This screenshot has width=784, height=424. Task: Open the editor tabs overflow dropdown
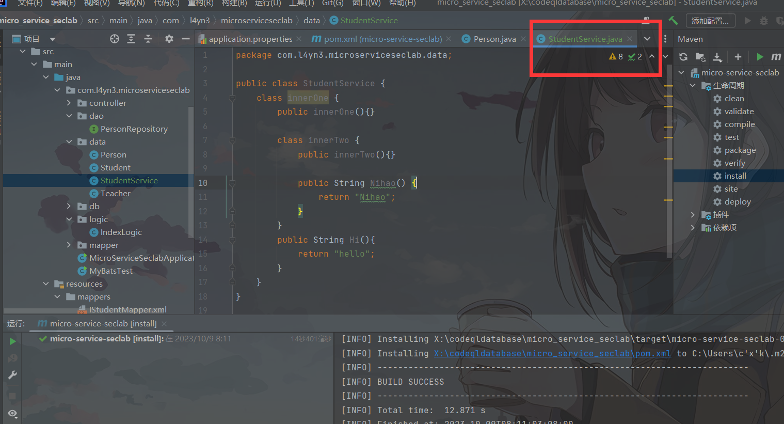coord(647,39)
